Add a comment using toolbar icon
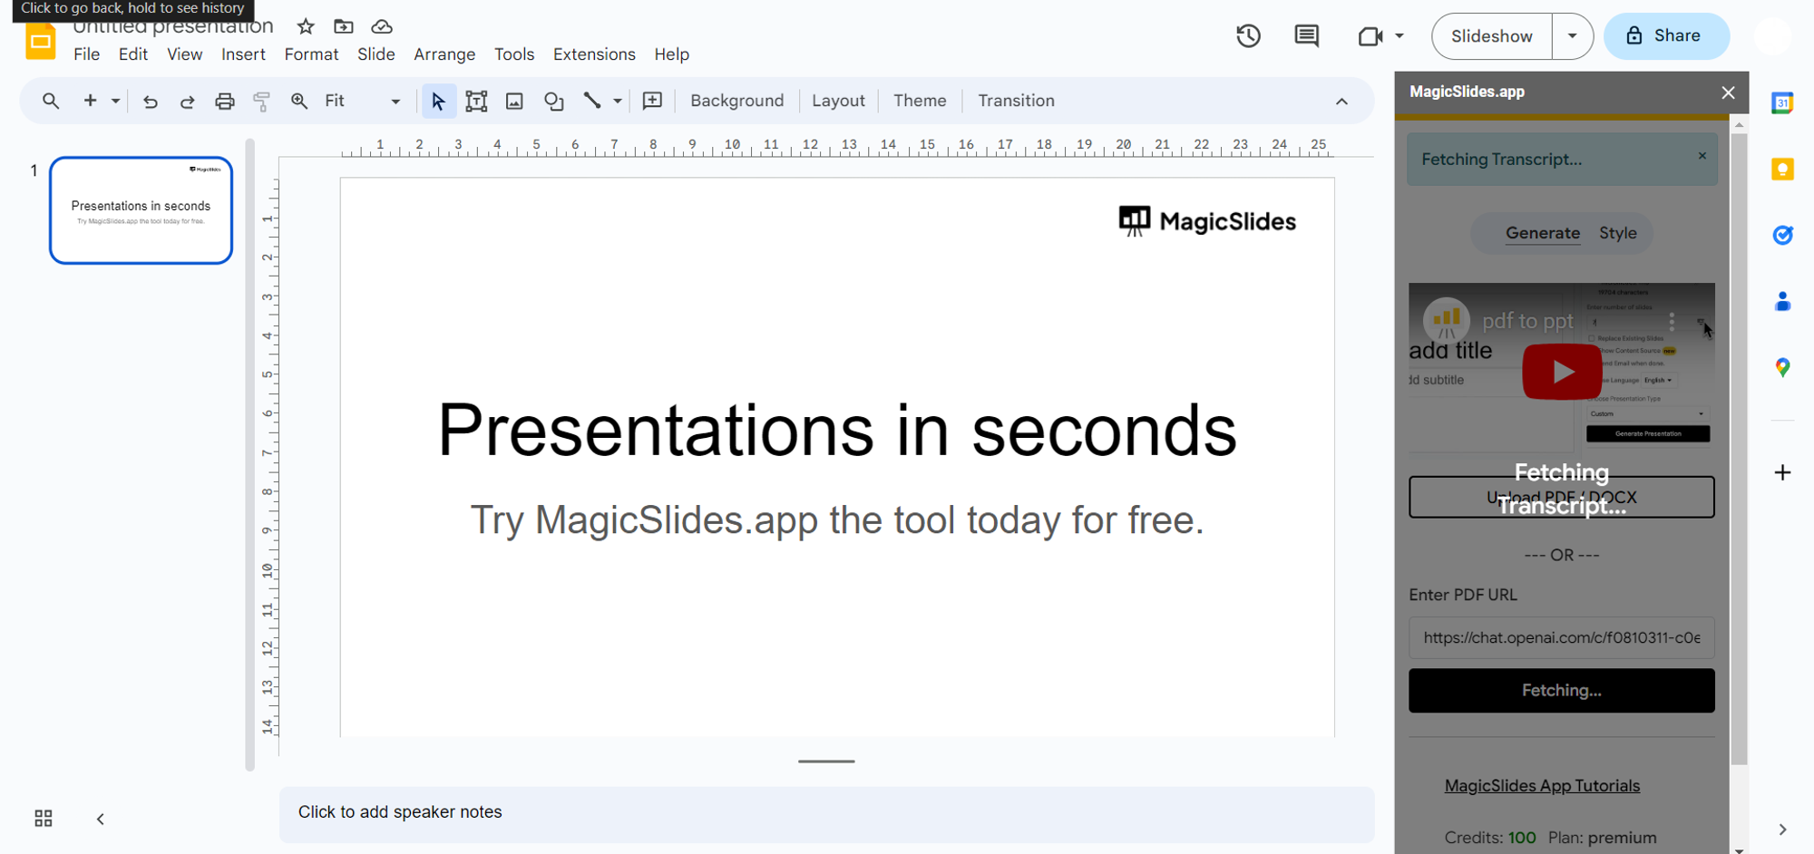This screenshot has height=854, width=1814. coord(652,101)
